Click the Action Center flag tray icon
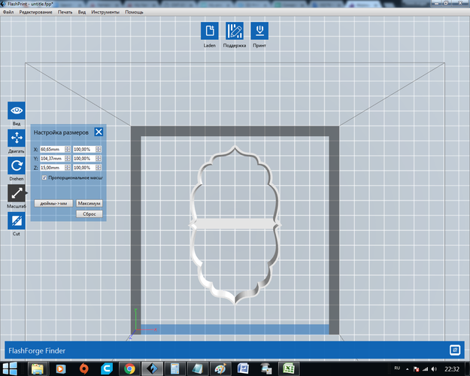 click(416, 369)
